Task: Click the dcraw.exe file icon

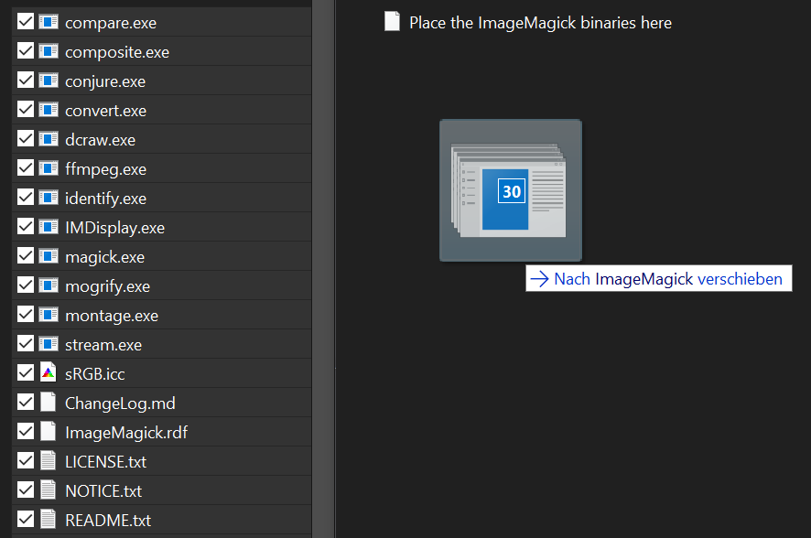Action: (49, 139)
